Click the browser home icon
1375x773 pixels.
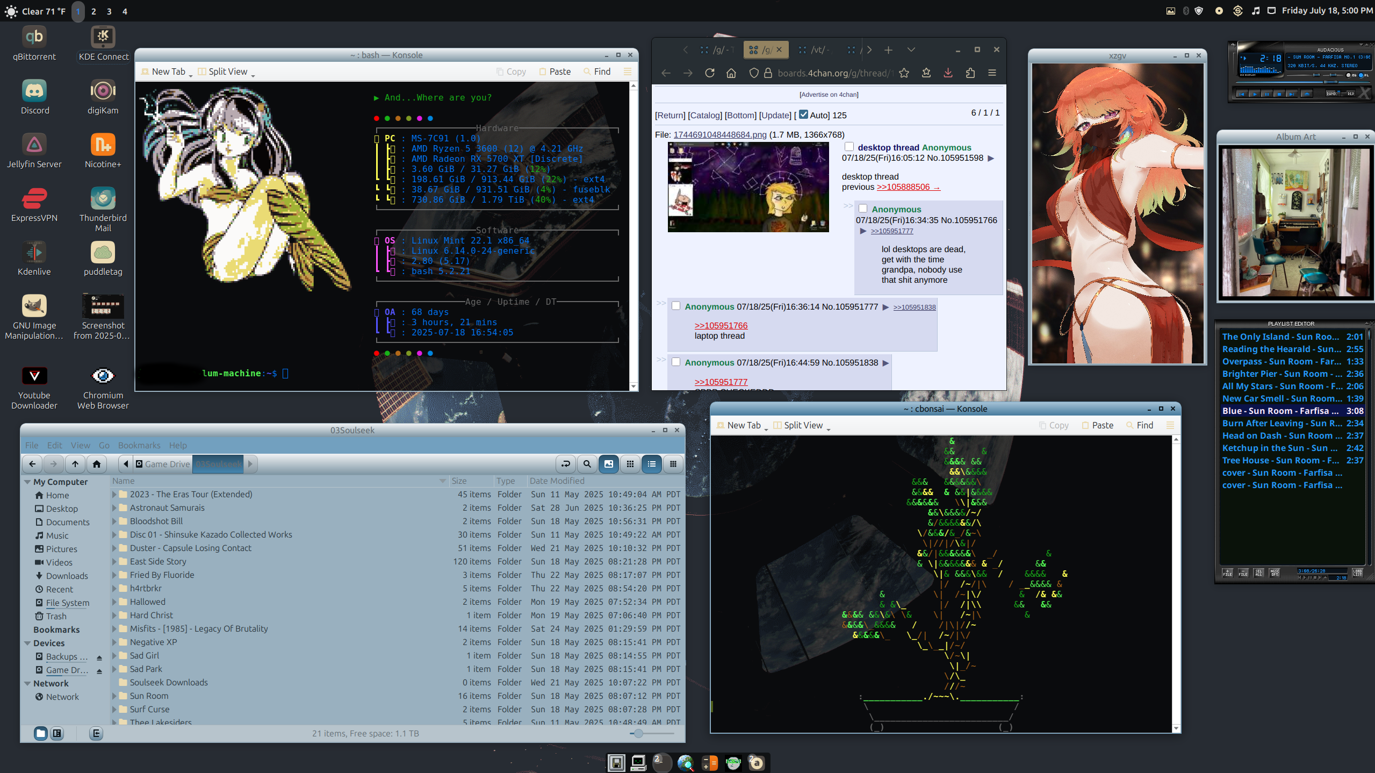click(x=731, y=73)
